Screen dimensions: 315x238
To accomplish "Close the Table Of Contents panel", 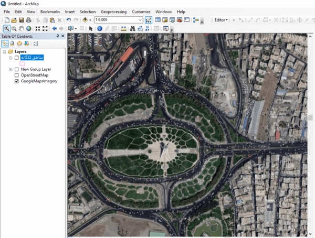I will (63, 36).
